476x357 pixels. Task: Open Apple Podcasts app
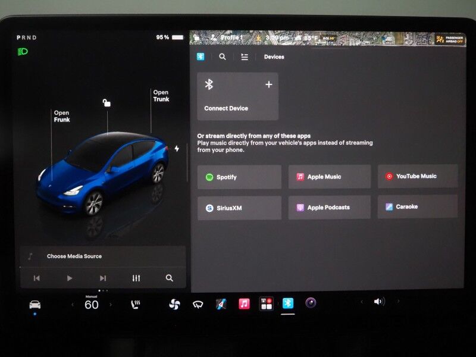(330, 207)
